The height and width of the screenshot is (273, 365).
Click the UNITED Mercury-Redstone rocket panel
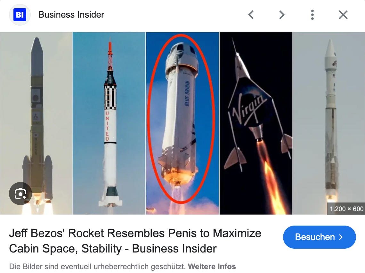tap(109, 123)
